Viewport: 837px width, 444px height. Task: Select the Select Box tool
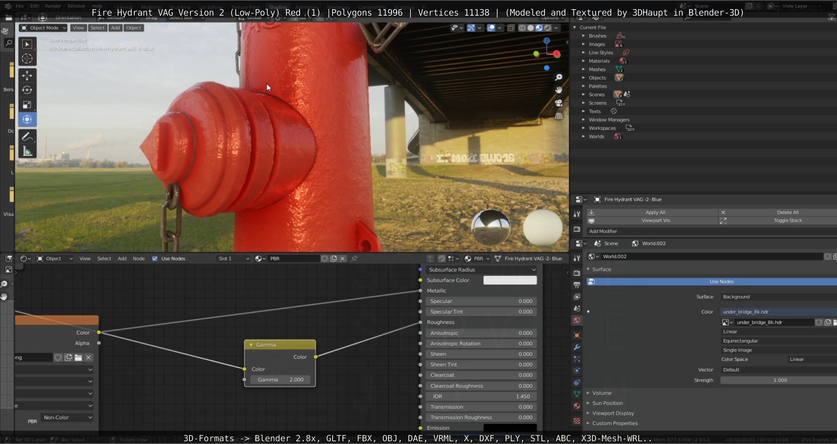(27, 44)
